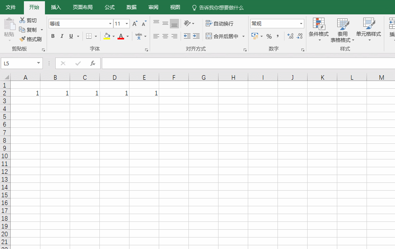Open the font name dropdown (等线)

coord(110,24)
